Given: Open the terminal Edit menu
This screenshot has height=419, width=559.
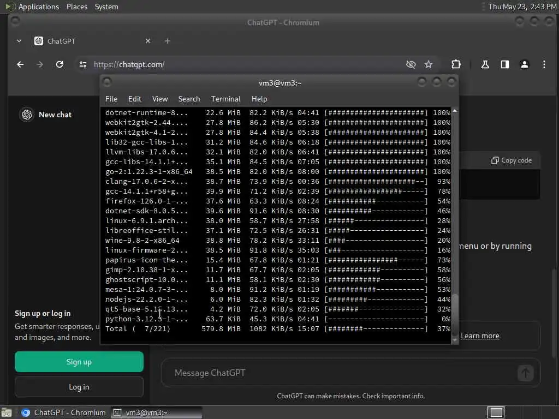Looking at the screenshot, I should pos(134,99).
